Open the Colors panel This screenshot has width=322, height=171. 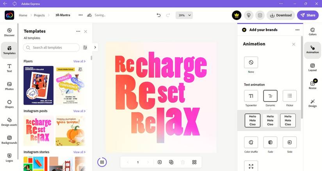[x=312, y=32]
